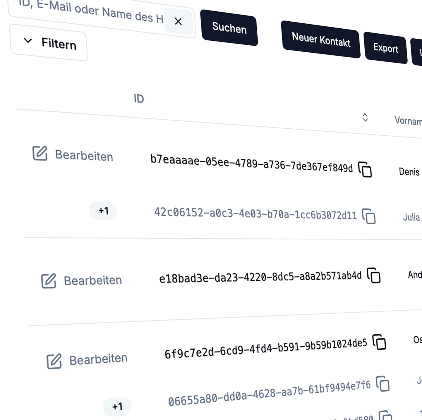Copy ID starting with b7eaaaae
The width and height of the screenshot is (422, 420).
(365, 169)
